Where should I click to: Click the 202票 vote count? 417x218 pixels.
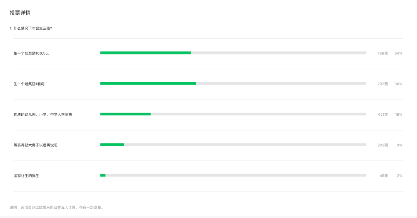[382, 145]
